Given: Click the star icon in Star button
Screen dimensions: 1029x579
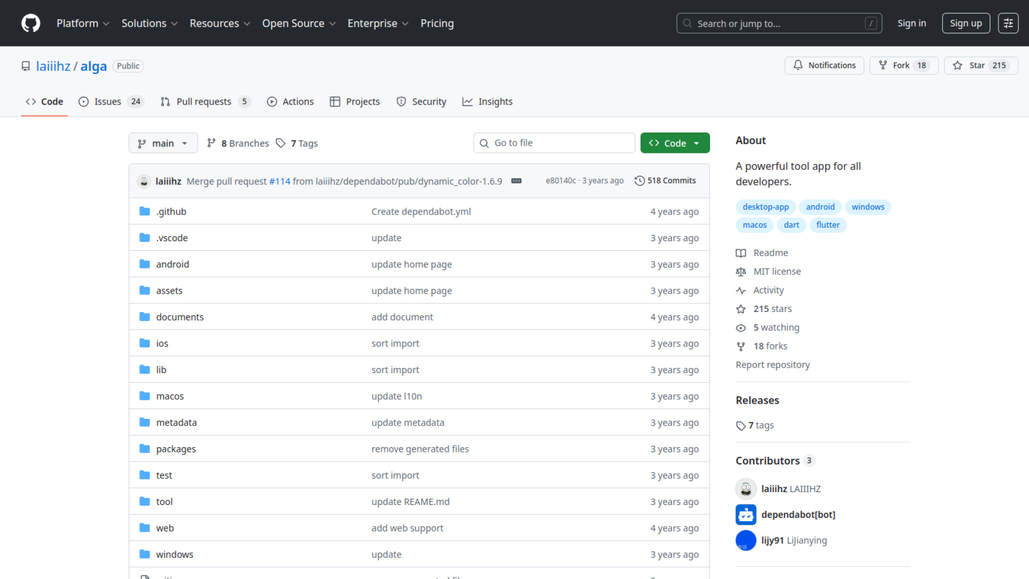Looking at the screenshot, I should (x=958, y=65).
